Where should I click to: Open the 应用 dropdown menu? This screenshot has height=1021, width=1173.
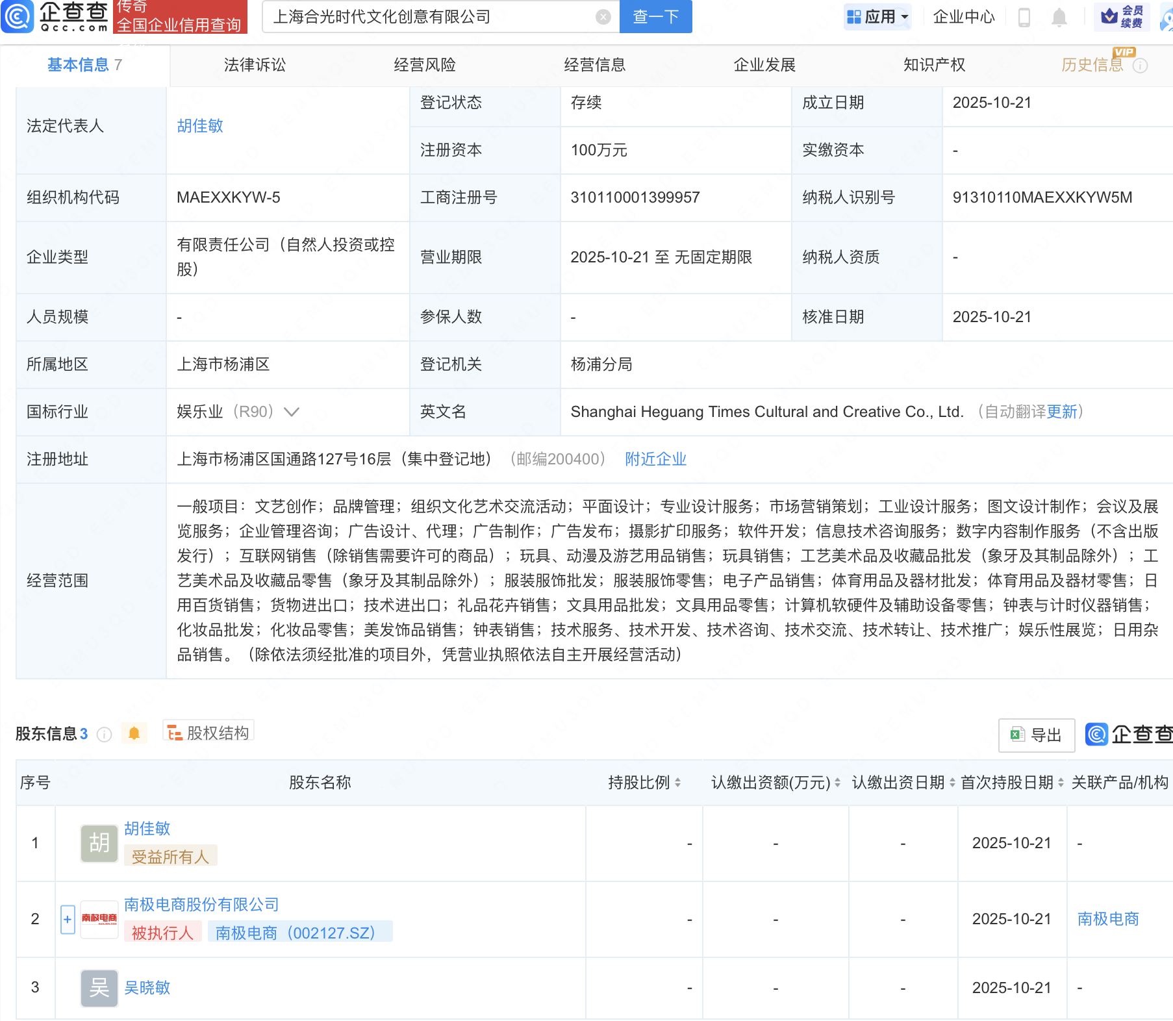[877, 17]
